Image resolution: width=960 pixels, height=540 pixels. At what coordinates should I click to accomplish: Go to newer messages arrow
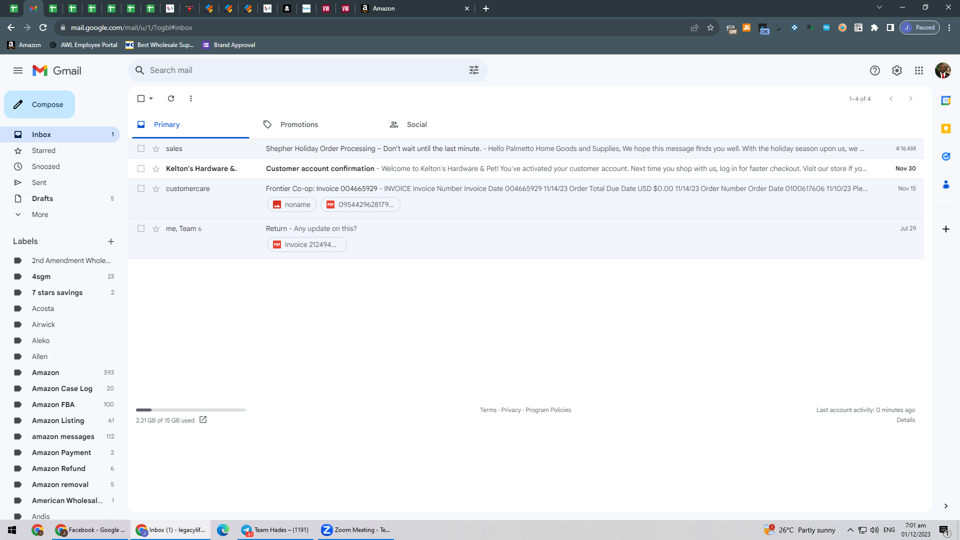click(x=891, y=98)
